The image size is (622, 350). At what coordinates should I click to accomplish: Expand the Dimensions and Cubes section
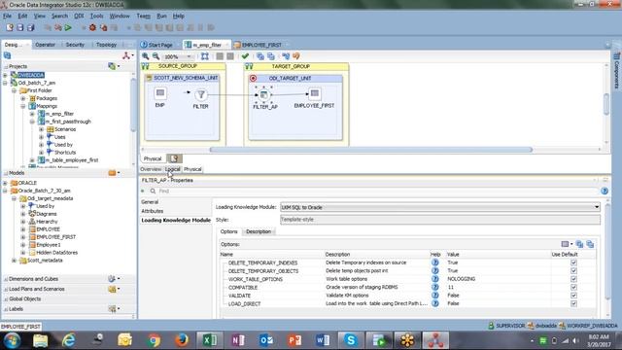[6, 279]
